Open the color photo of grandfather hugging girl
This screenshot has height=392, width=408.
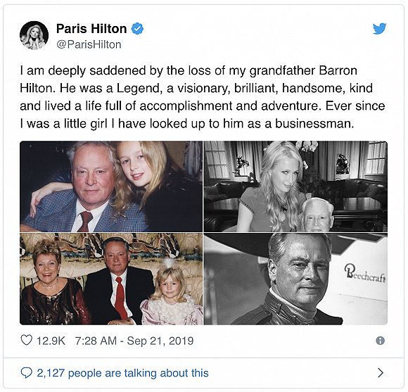[x=111, y=186]
